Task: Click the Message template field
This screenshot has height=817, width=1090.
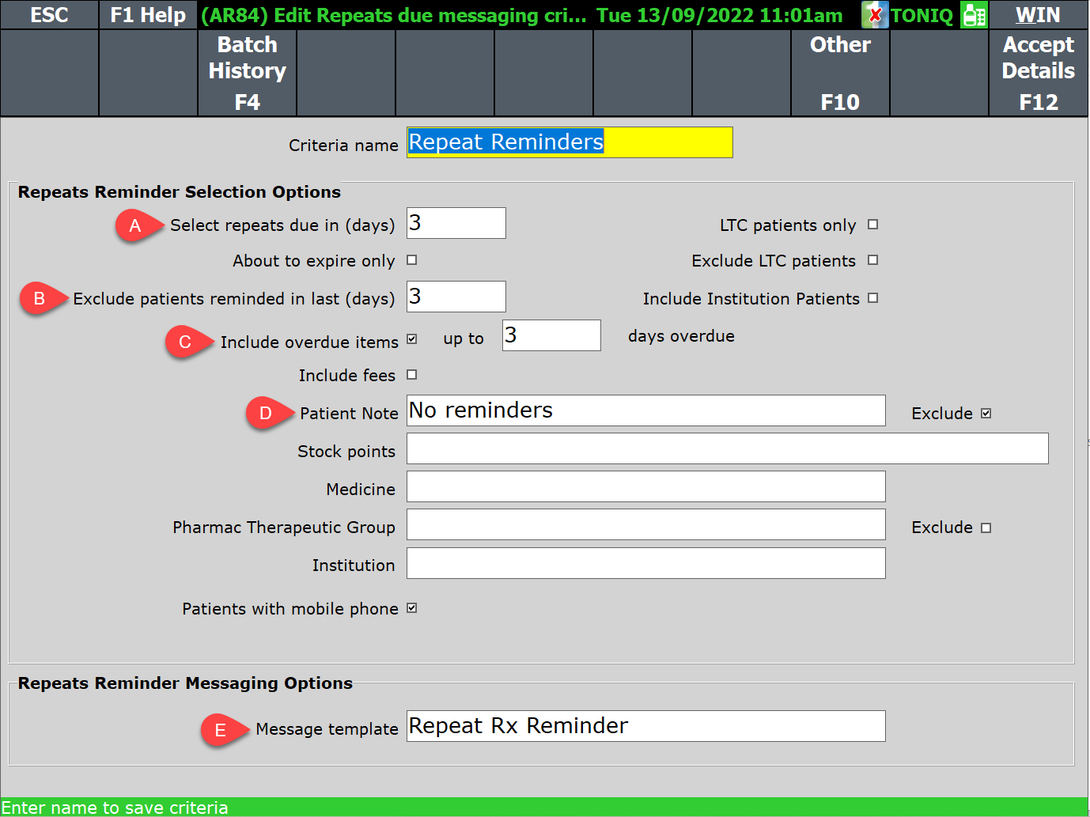Action: point(645,726)
